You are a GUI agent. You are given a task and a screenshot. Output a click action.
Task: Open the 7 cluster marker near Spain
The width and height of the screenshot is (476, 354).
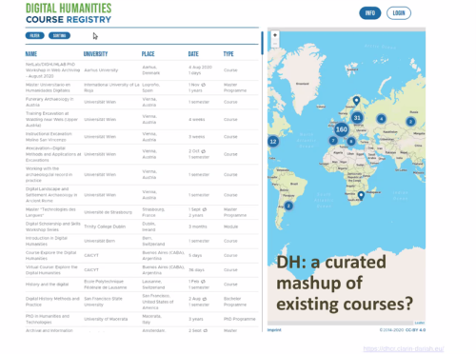tap(333, 140)
